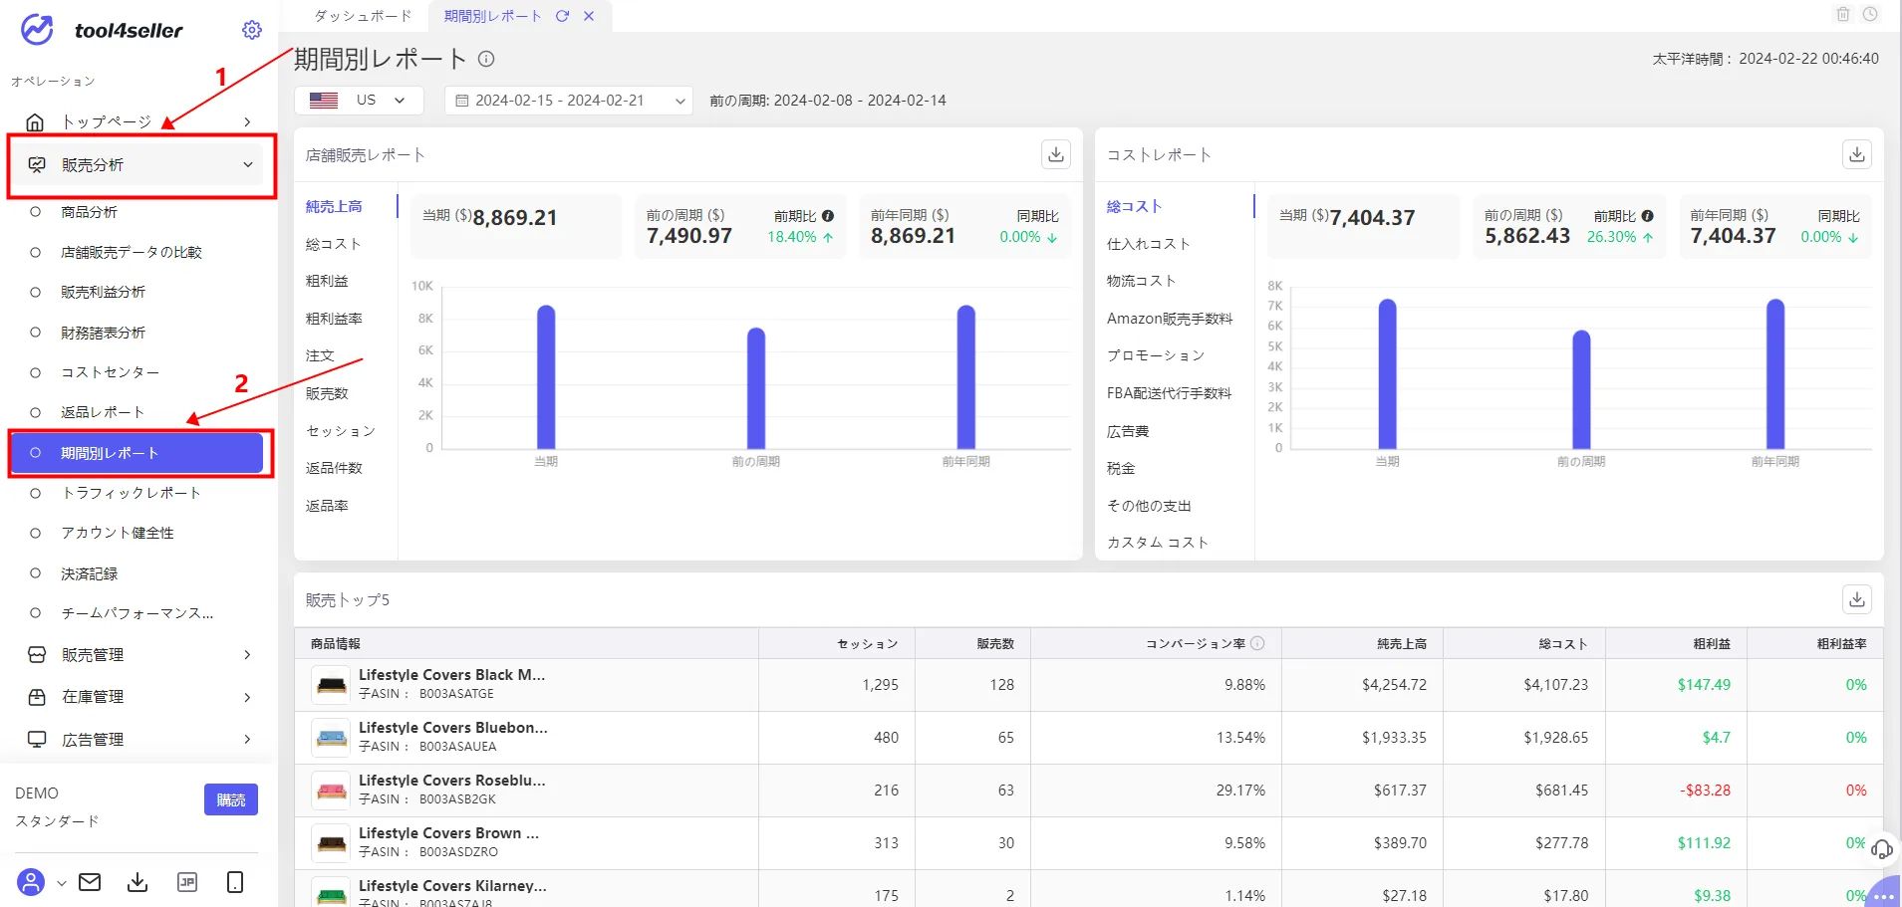The height and width of the screenshot is (907, 1902).
Task: Open customer support headset icon
Action: 1881,849
